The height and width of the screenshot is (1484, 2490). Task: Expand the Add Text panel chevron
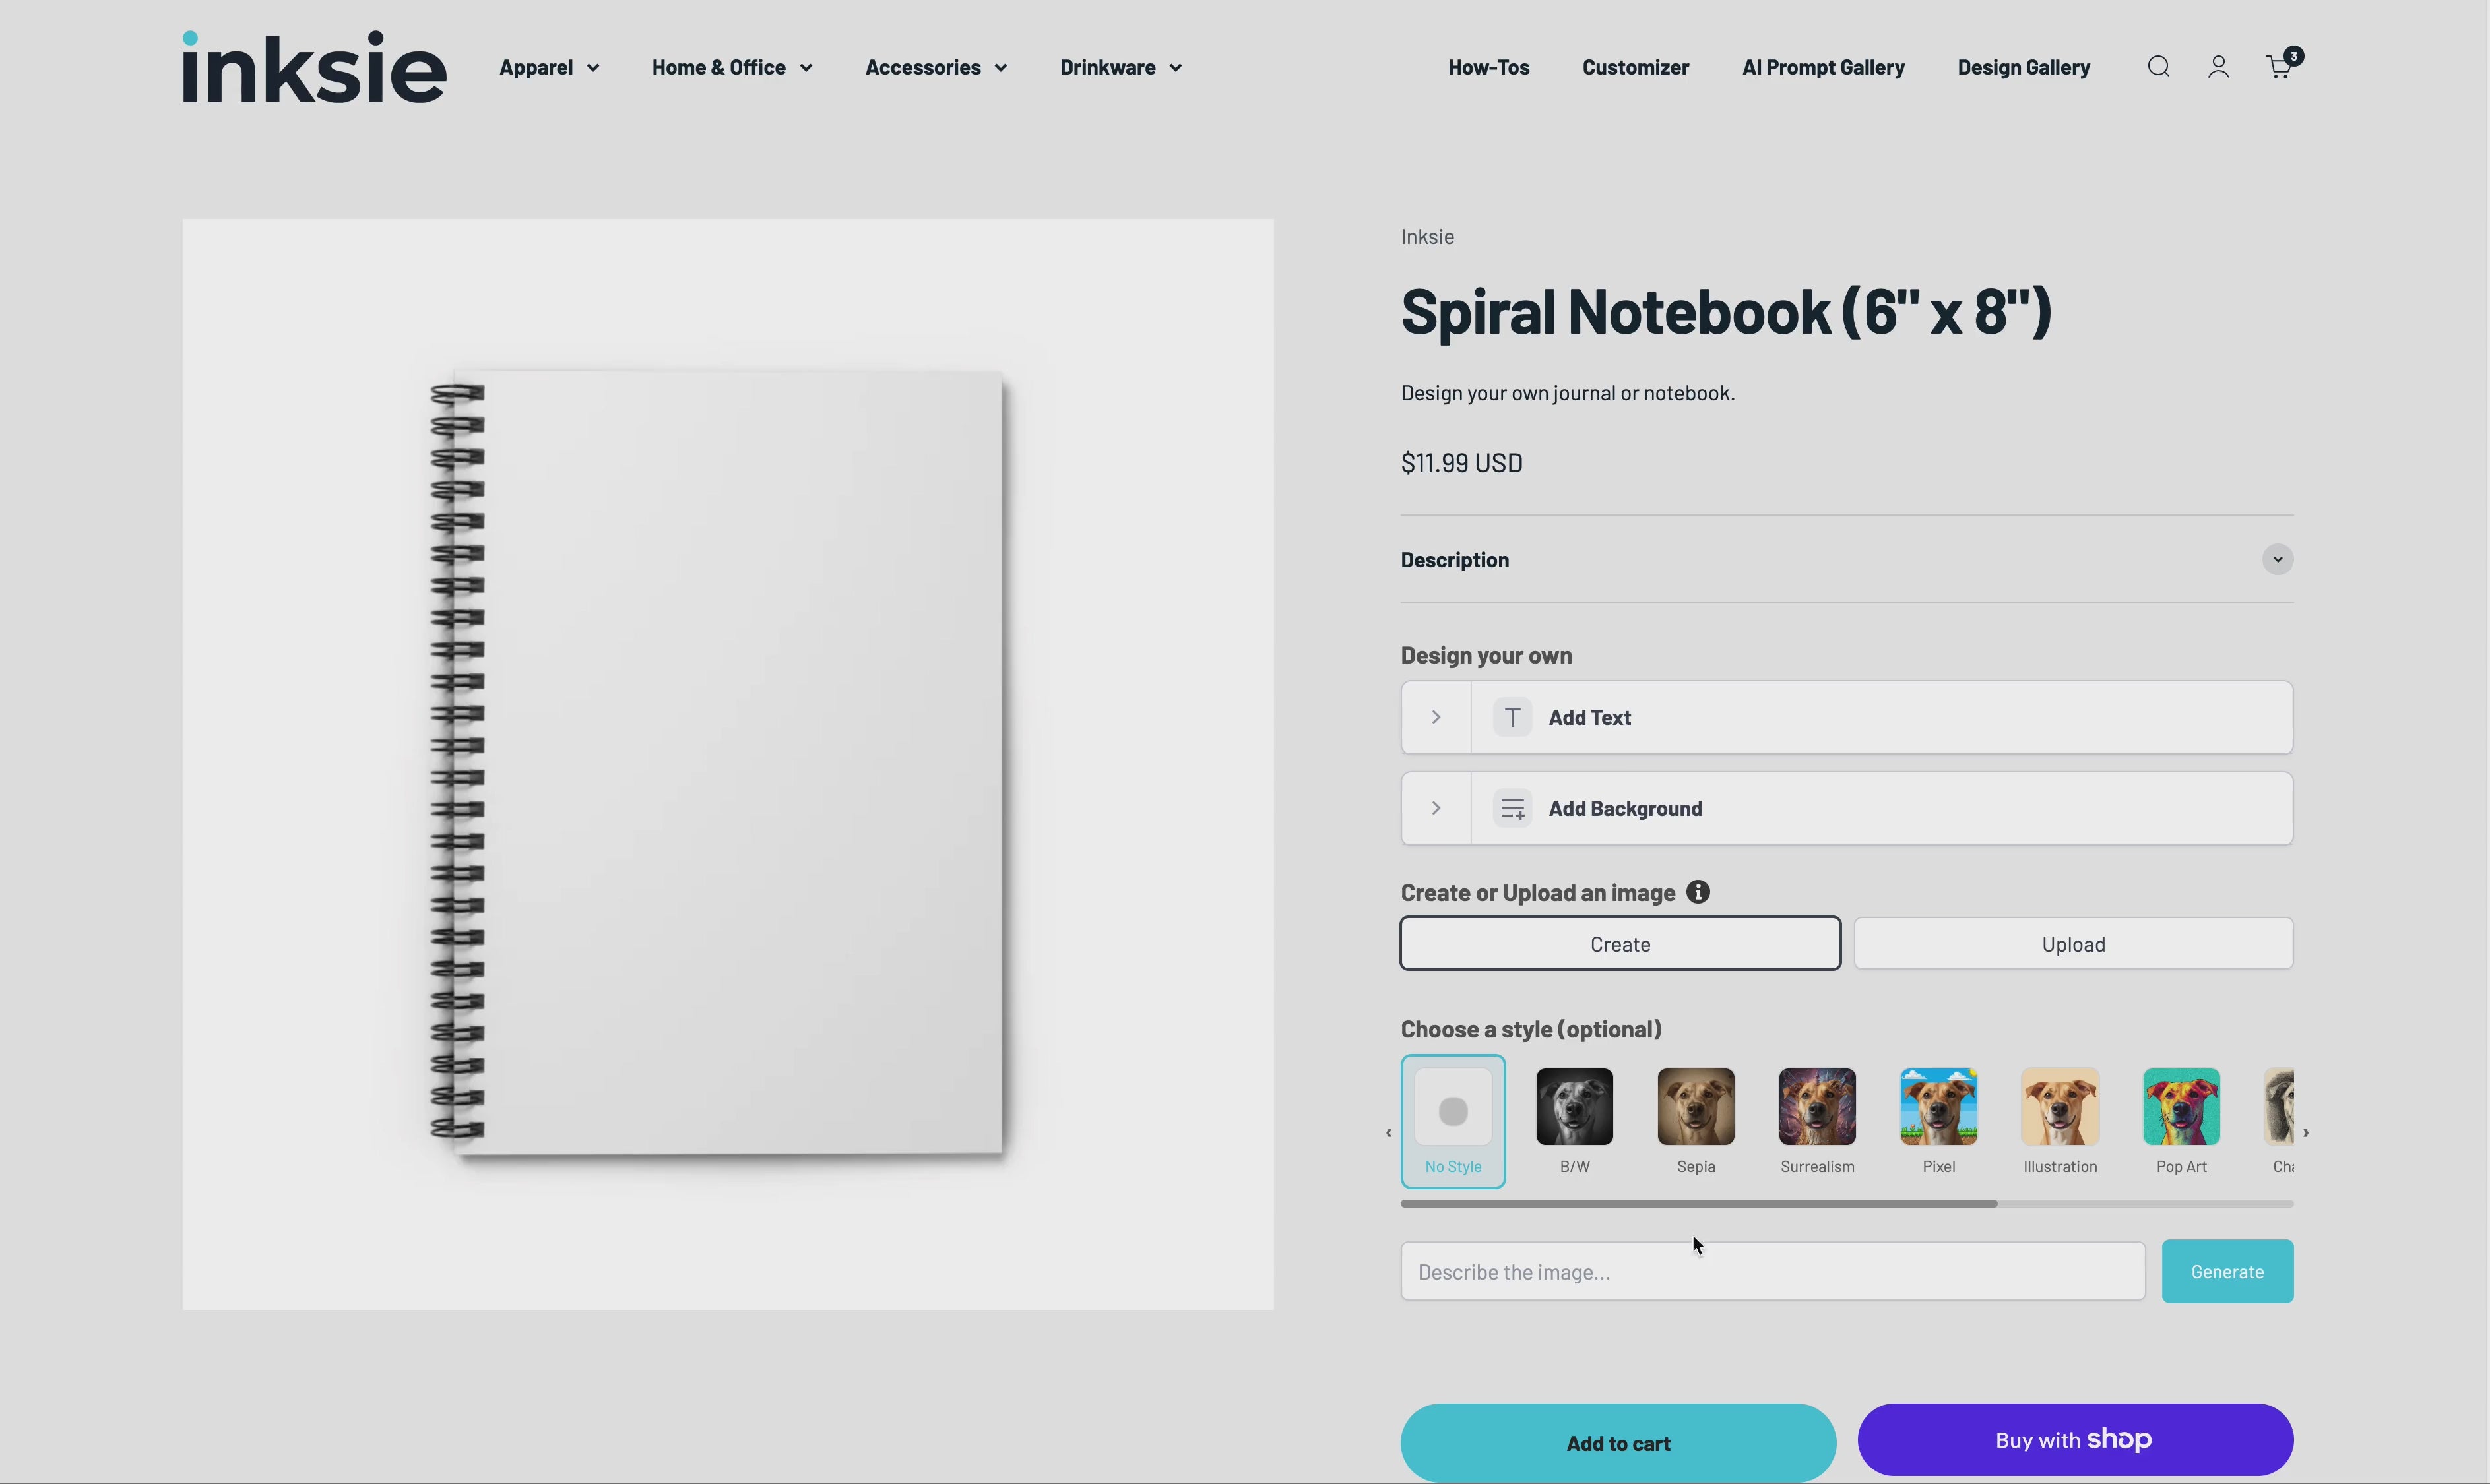click(1435, 717)
